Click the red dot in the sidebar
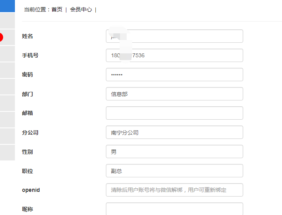Viewport: 282px width, 215px height. [x=2, y=37]
